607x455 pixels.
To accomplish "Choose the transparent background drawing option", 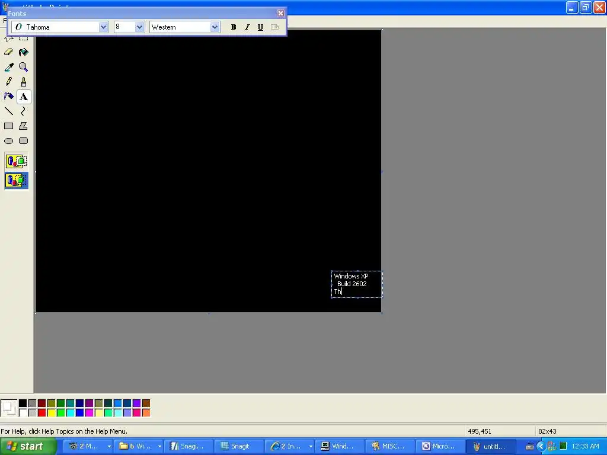I will (x=16, y=180).
